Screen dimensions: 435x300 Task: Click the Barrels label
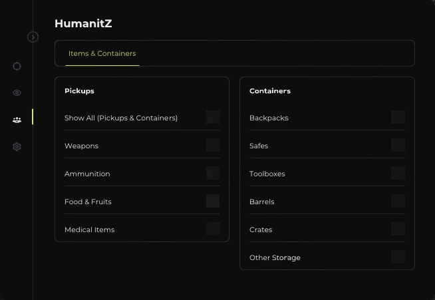(x=261, y=202)
